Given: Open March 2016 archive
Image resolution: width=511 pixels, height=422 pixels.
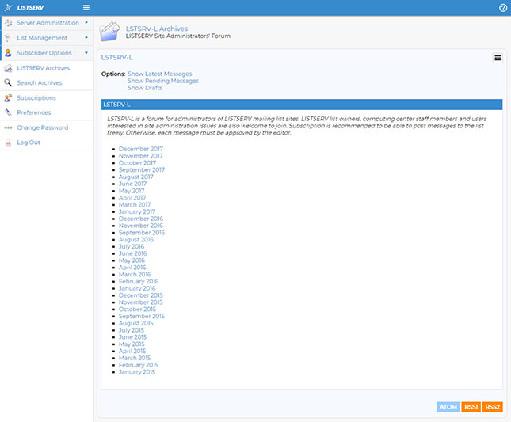Looking at the screenshot, I should pos(135,274).
